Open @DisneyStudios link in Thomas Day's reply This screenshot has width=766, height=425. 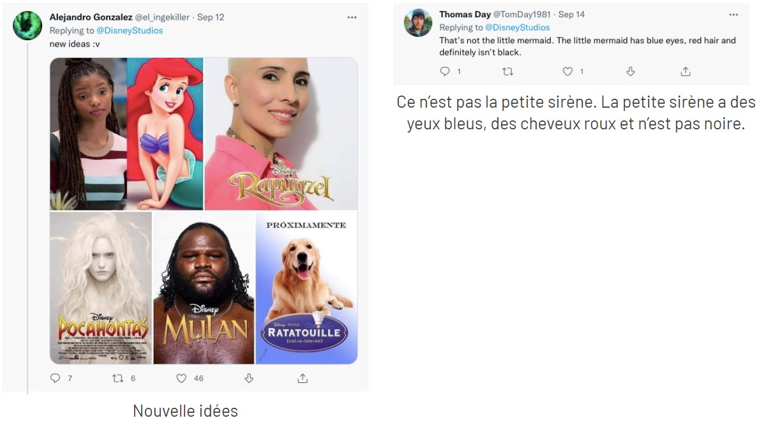tap(517, 27)
